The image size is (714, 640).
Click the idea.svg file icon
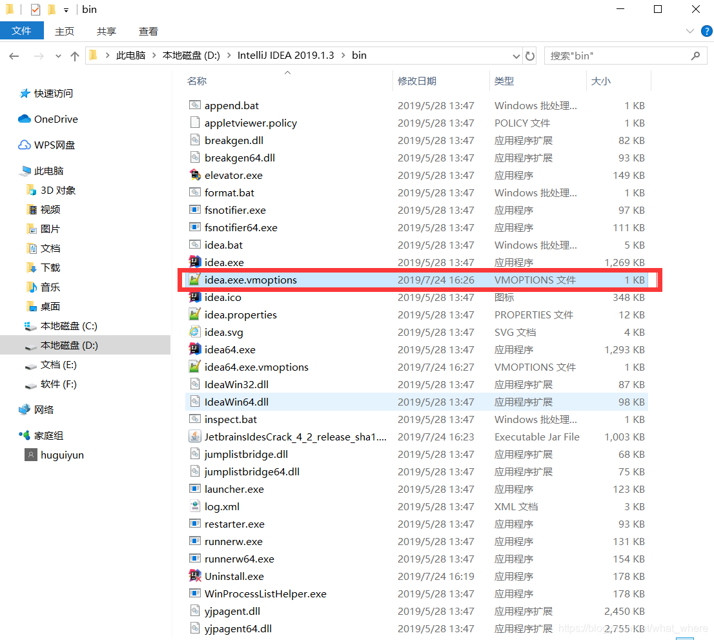point(195,331)
